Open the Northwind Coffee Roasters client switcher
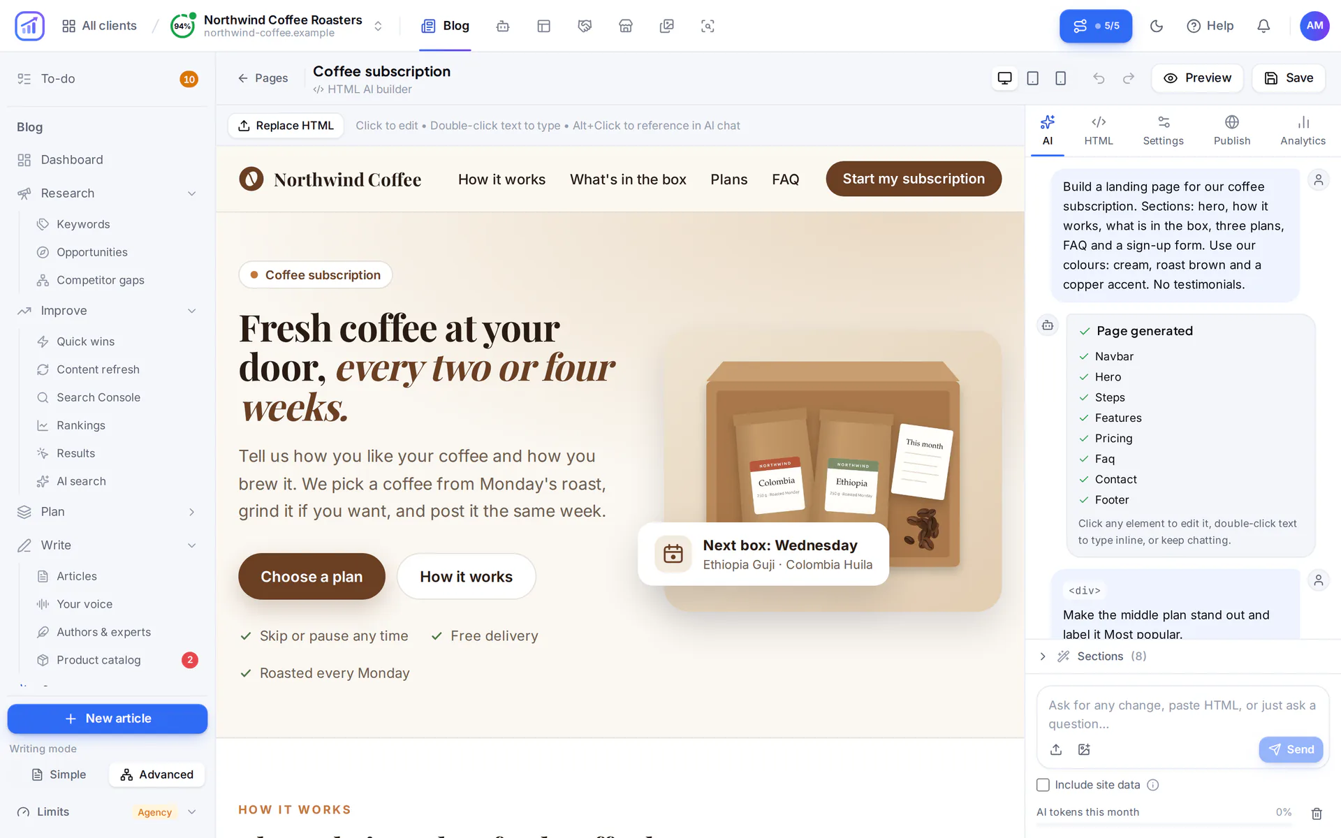The height and width of the screenshot is (838, 1341). click(x=277, y=26)
